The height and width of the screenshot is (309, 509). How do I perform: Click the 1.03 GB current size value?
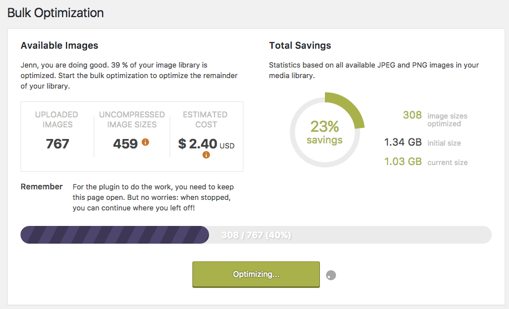(403, 162)
